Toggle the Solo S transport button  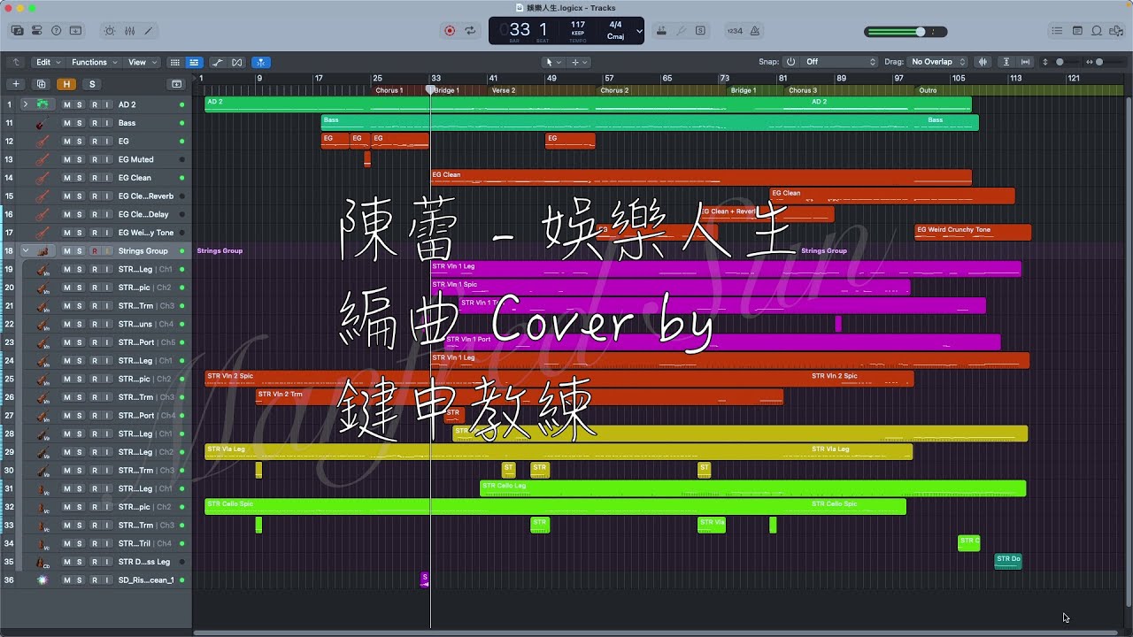701,30
